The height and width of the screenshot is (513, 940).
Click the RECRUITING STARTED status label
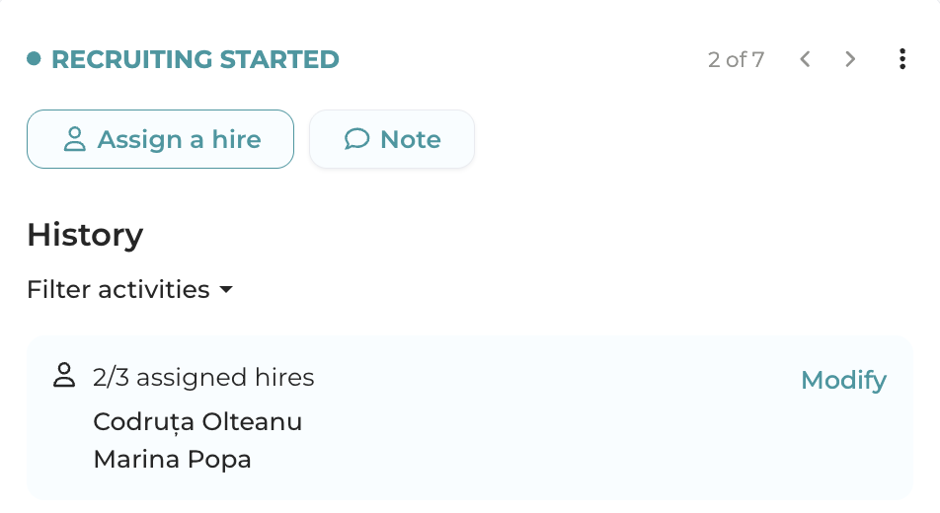point(196,60)
